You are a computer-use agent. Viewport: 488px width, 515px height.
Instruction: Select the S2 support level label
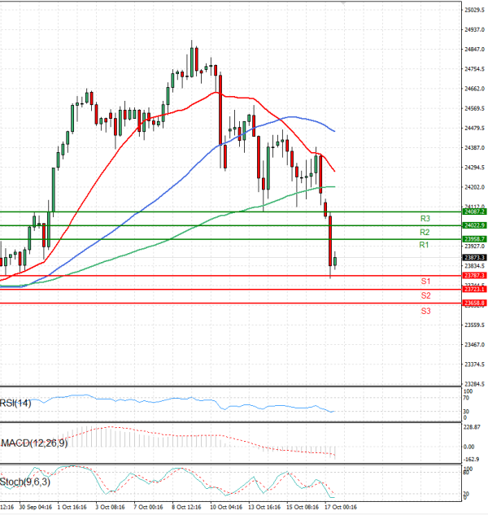tap(425, 295)
